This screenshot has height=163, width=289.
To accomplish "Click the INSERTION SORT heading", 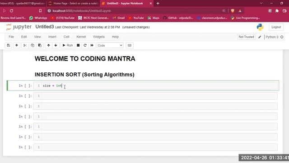I will pyautogui.click(x=84, y=74).
